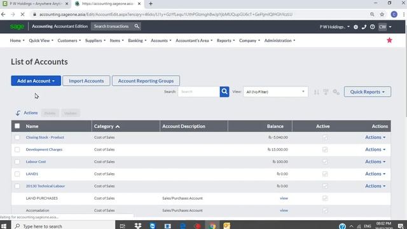Image resolution: width=407 pixels, height=229 pixels.
Task: Click Chrome icon in taskbar
Action: [212, 226]
